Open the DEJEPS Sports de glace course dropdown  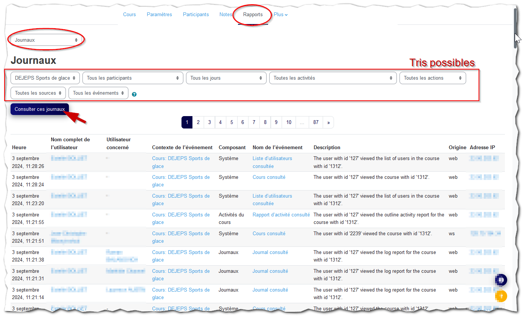point(45,78)
